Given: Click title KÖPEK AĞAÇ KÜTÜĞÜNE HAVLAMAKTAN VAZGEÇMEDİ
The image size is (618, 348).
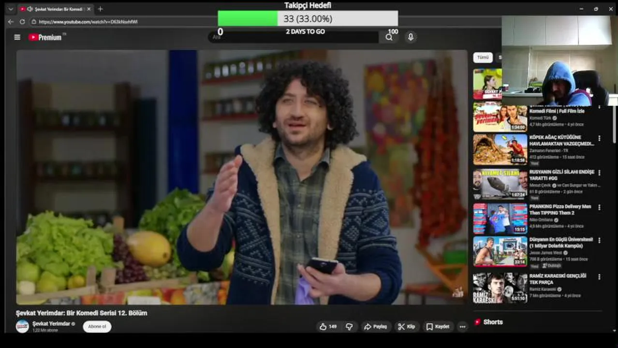Looking at the screenshot, I should [x=561, y=140].
